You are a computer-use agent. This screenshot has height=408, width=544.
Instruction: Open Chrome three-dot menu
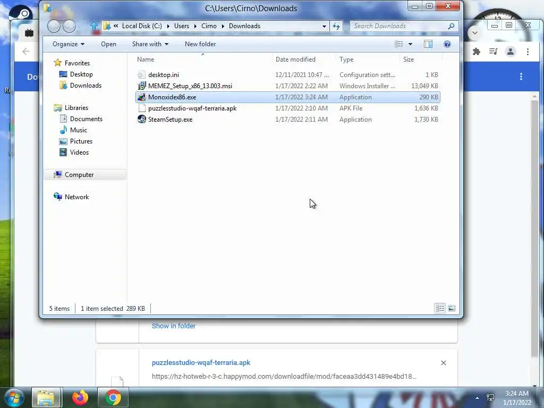528,52
